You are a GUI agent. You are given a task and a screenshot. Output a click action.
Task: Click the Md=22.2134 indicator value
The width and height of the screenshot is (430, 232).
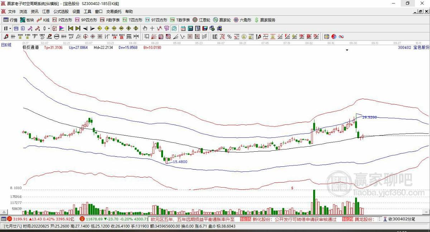click(104, 47)
